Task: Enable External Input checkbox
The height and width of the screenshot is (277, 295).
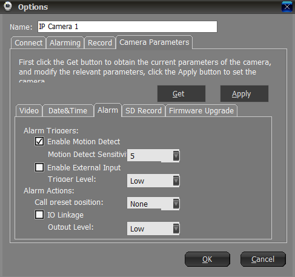Action: (39, 167)
